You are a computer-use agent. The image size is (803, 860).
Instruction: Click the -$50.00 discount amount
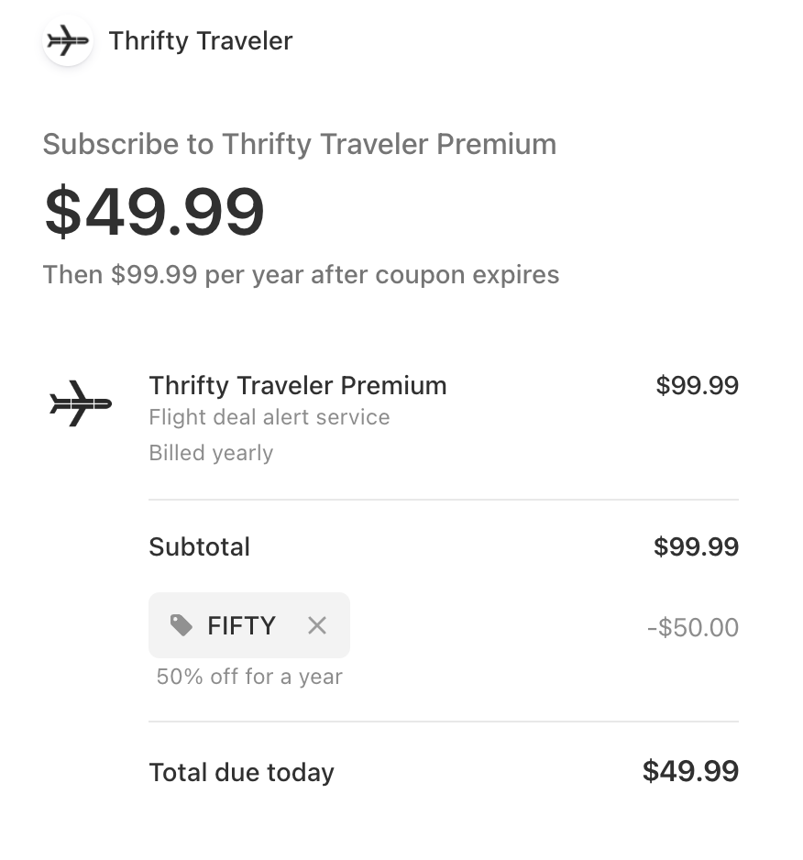pos(694,625)
